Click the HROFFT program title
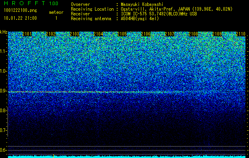 [x=25, y=3]
